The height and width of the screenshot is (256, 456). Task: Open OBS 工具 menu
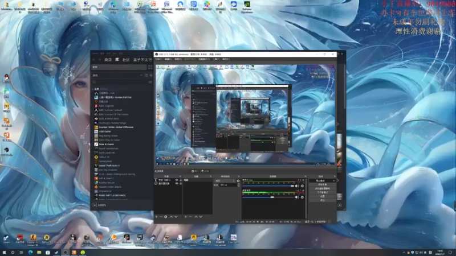click(216, 59)
